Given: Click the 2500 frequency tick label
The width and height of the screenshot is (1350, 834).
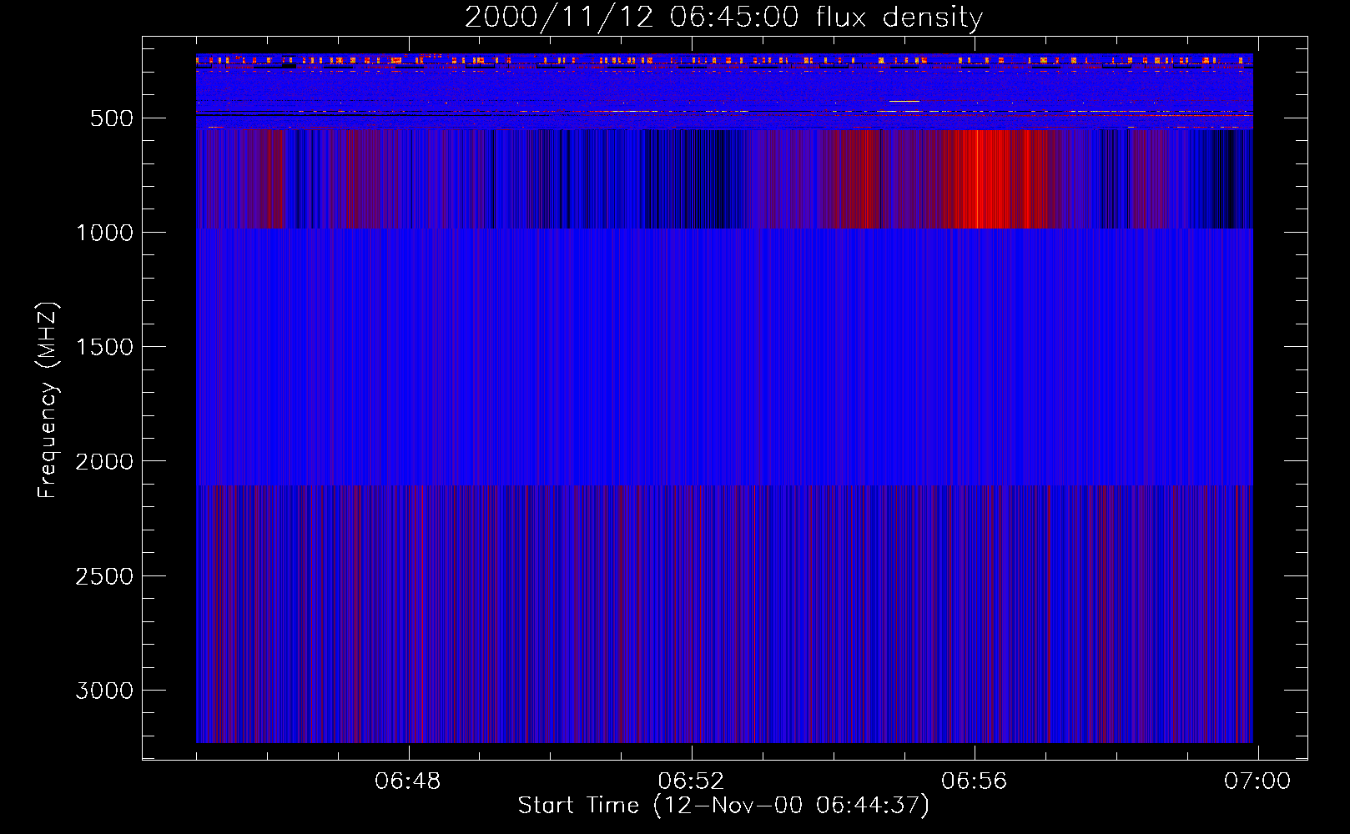Looking at the screenshot, I should pos(104,576).
